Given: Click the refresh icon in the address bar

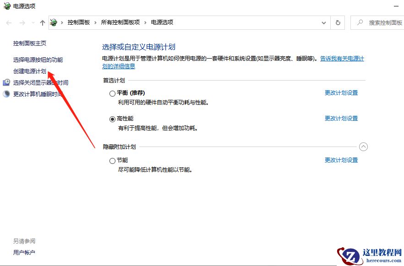Looking at the screenshot, I should (338, 22).
